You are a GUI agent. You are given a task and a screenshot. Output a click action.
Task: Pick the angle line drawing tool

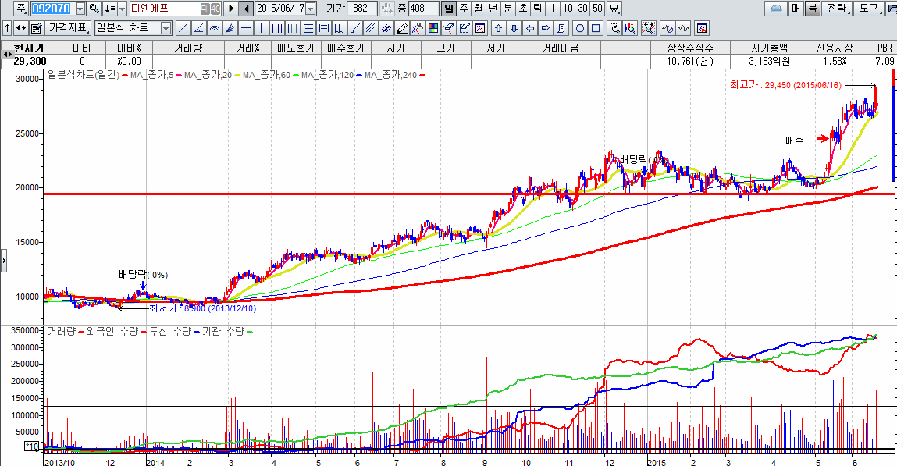pyautogui.click(x=199, y=28)
